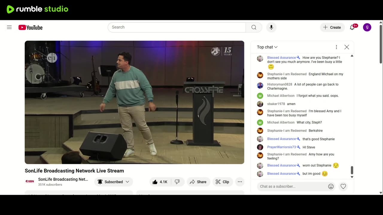383x215 pixels.
Task: Click the page scrollbar down arrow
Action: [381, 193]
